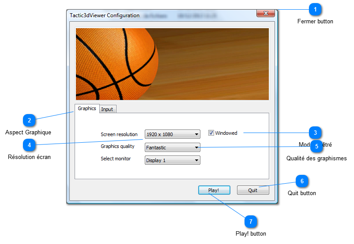
Task: Click the 'Select monitor' label
Action: tap(116, 159)
